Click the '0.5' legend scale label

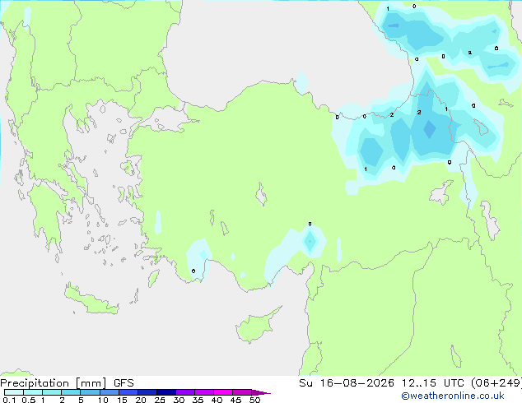click(29, 400)
